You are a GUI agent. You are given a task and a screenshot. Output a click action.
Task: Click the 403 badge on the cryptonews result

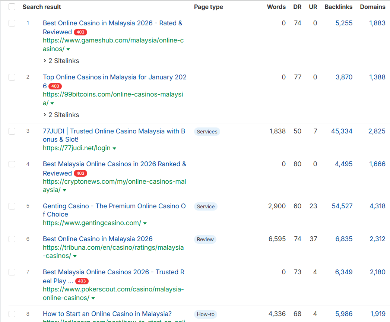80,173
